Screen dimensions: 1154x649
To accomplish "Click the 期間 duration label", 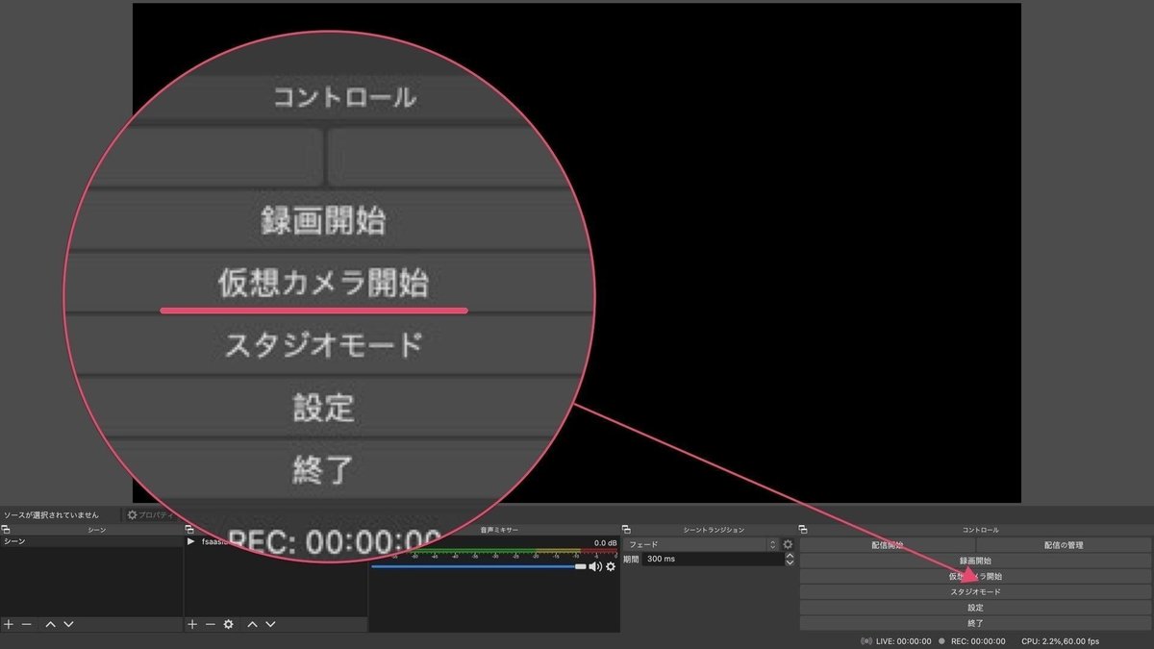I will (x=631, y=559).
